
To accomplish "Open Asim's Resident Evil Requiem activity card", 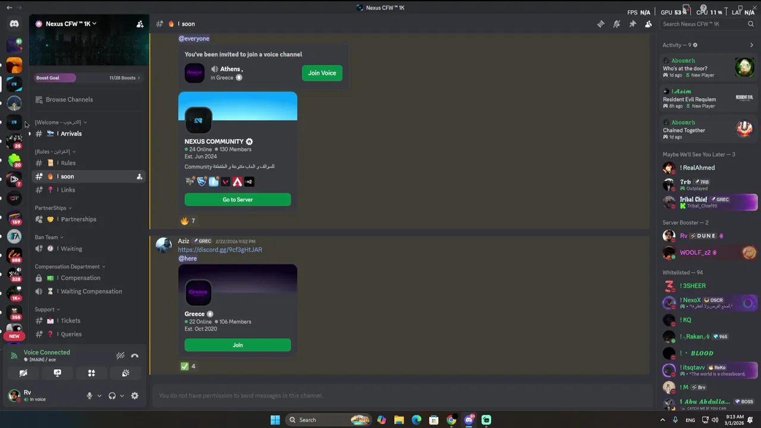I will click(709, 99).
